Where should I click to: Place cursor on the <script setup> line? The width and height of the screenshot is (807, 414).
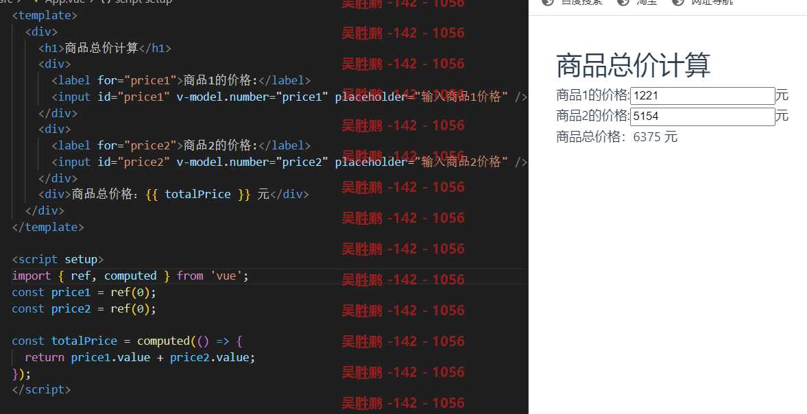tap(58, 259)
